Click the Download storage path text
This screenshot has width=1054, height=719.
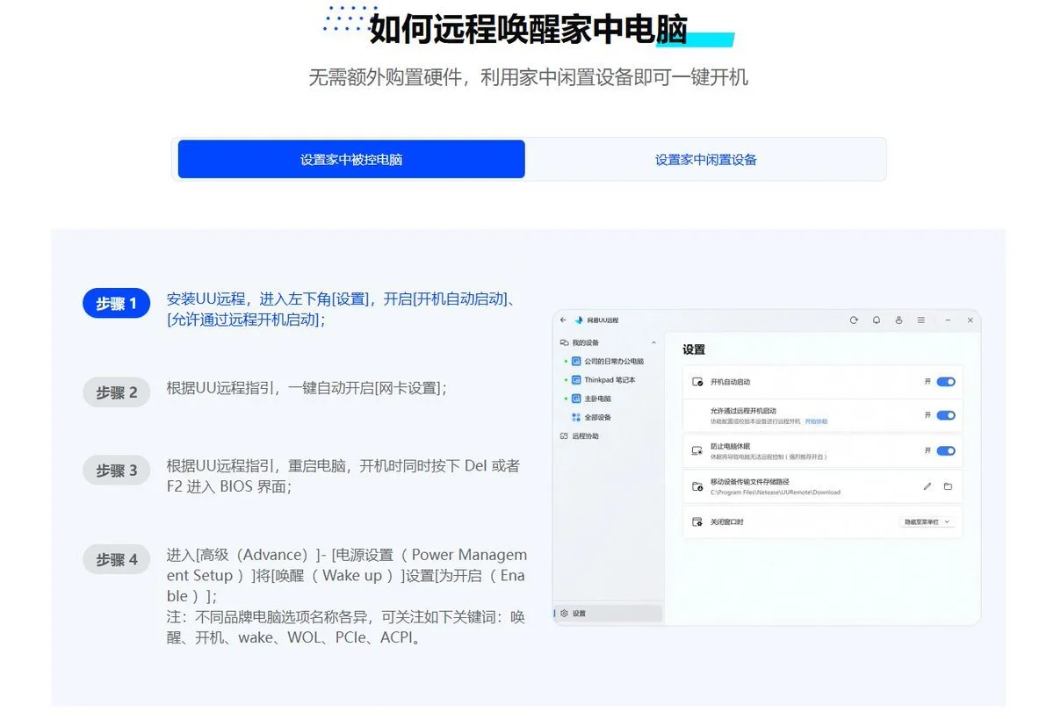[776, 493]
